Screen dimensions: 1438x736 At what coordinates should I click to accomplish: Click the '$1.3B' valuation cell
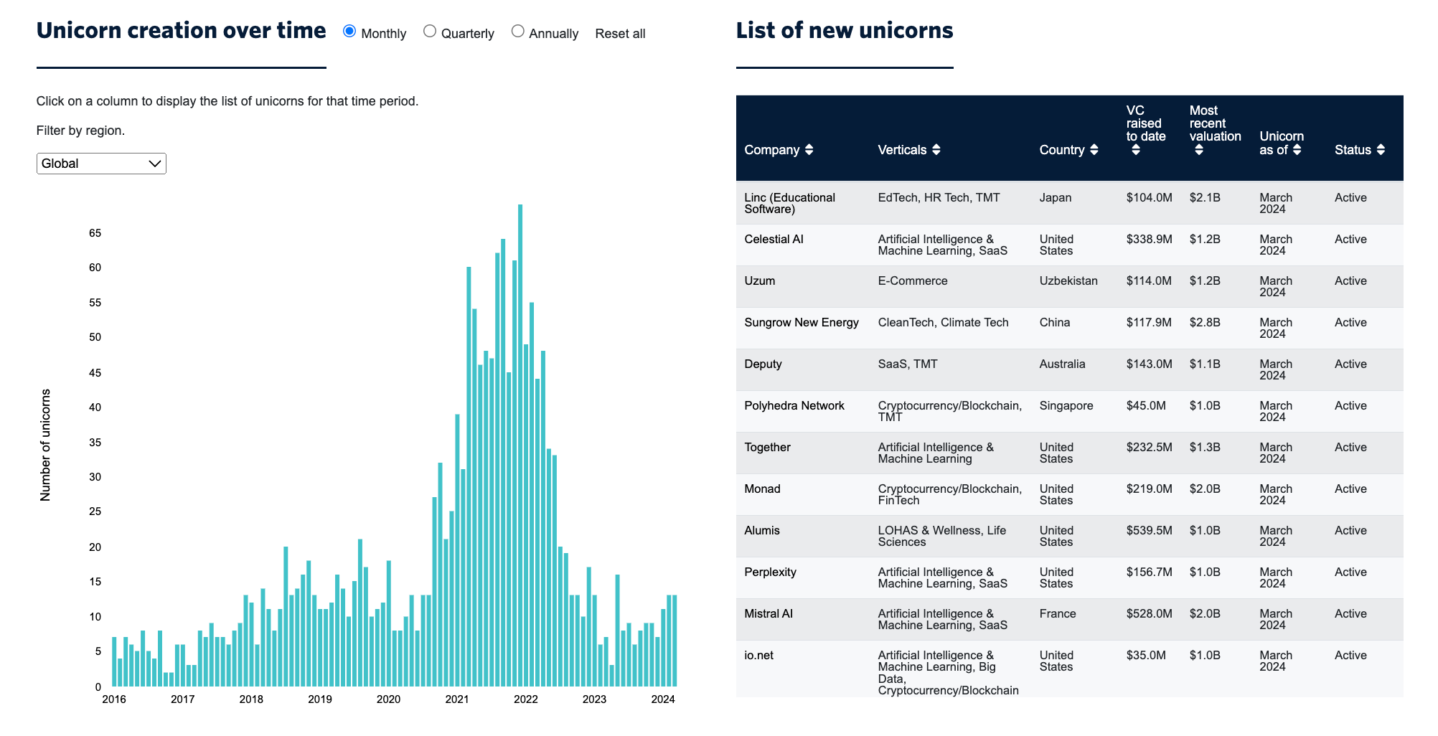1205,448
